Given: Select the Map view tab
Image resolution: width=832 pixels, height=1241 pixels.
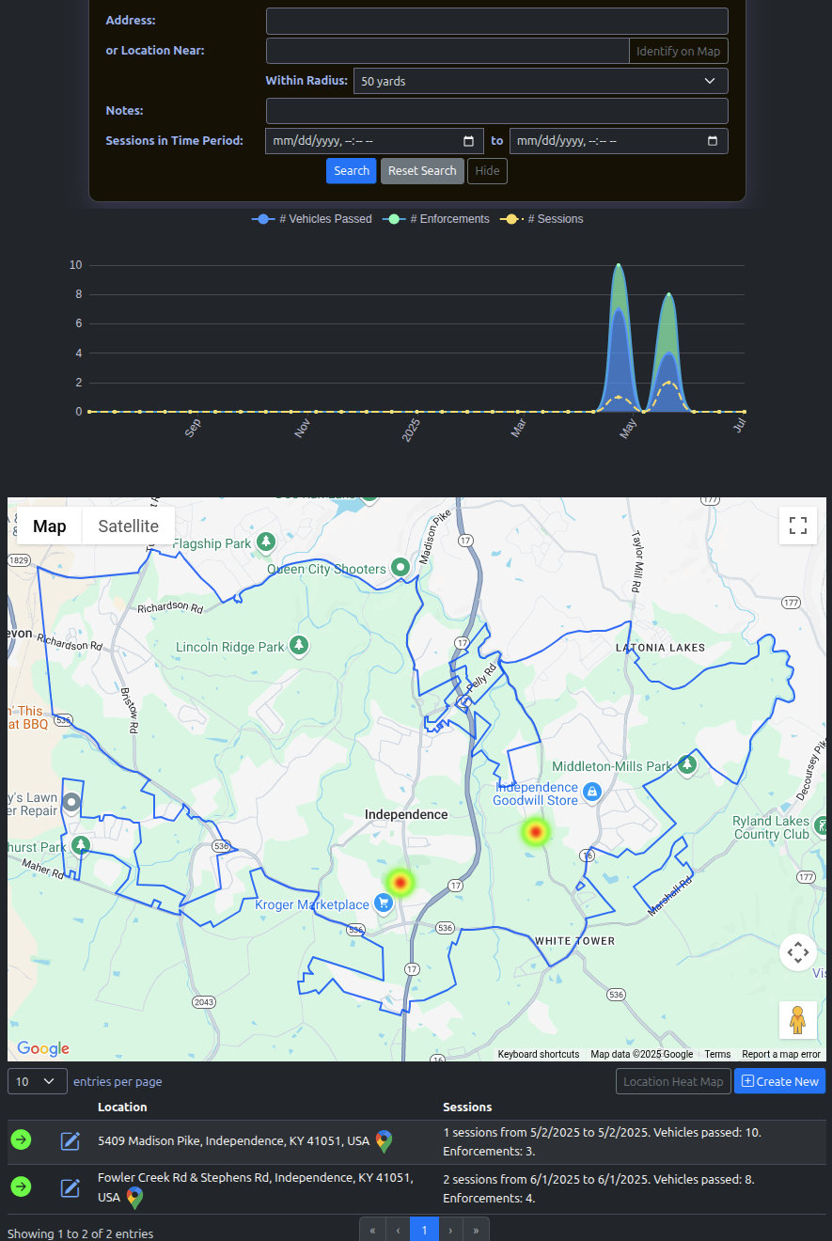Looking at the screenshot, I should [50, 526].
